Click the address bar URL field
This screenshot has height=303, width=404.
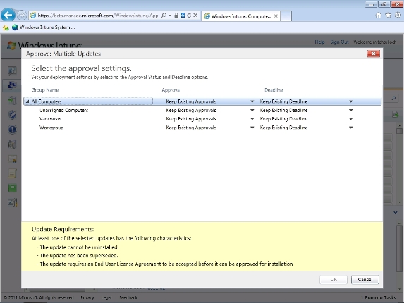point(99,16)
